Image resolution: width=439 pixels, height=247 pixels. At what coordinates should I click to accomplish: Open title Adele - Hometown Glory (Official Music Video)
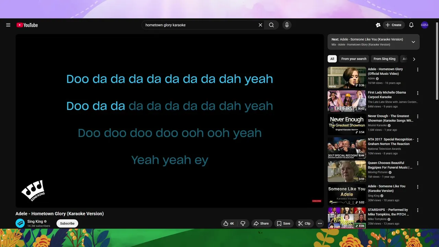(385, 71)
